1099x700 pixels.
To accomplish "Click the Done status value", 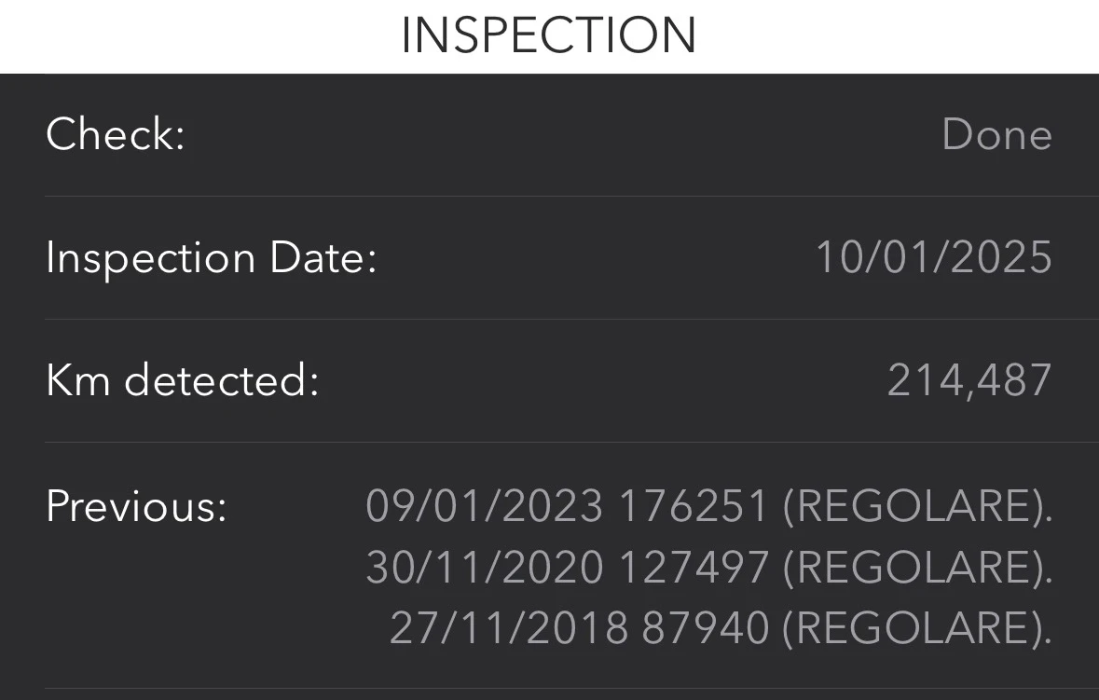I will (996, 135).
